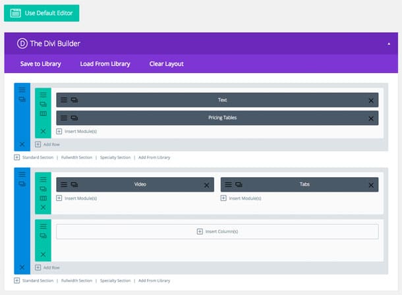
Task: Click the Divi D logo icon
Action: pyautogui.click(x=22, y=43)
